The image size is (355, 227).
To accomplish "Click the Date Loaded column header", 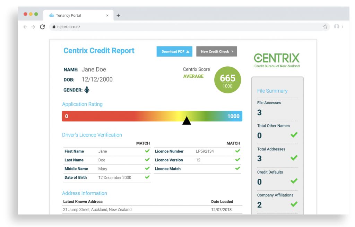I will (222, 202).
